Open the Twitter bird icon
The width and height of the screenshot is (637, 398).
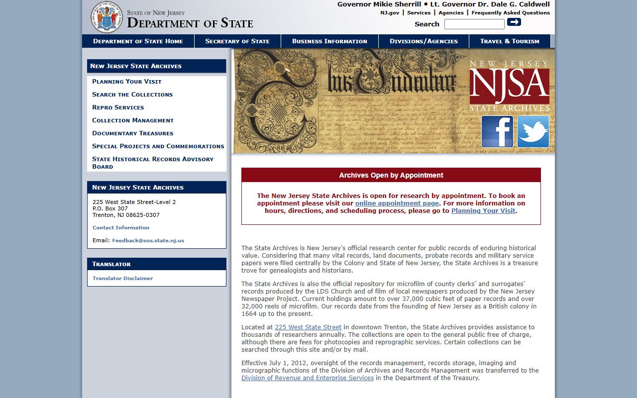tap(533, 132)
